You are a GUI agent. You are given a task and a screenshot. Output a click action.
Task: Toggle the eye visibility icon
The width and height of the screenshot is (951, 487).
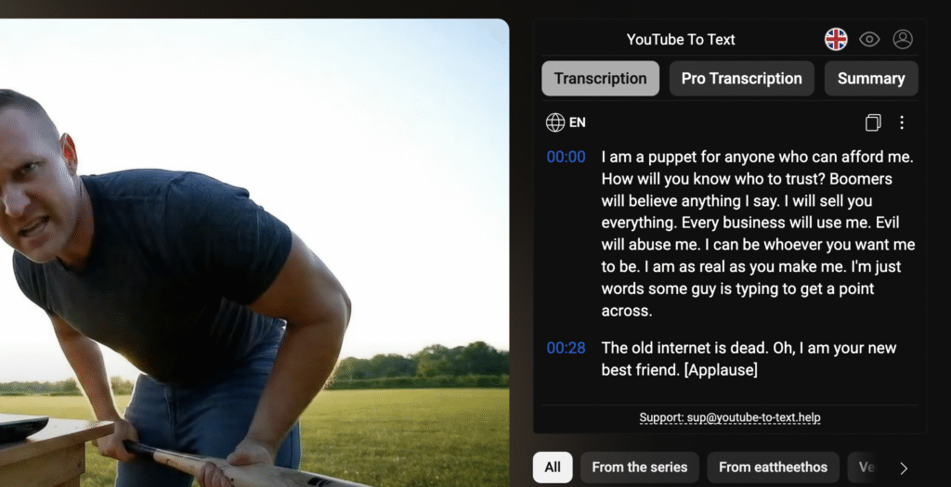tap(869, 39)
